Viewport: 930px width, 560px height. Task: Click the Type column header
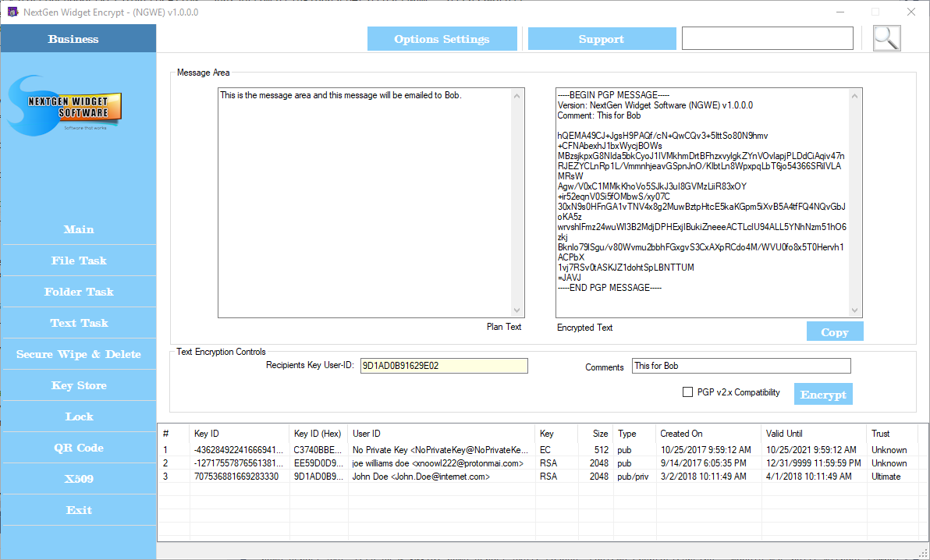634,434
